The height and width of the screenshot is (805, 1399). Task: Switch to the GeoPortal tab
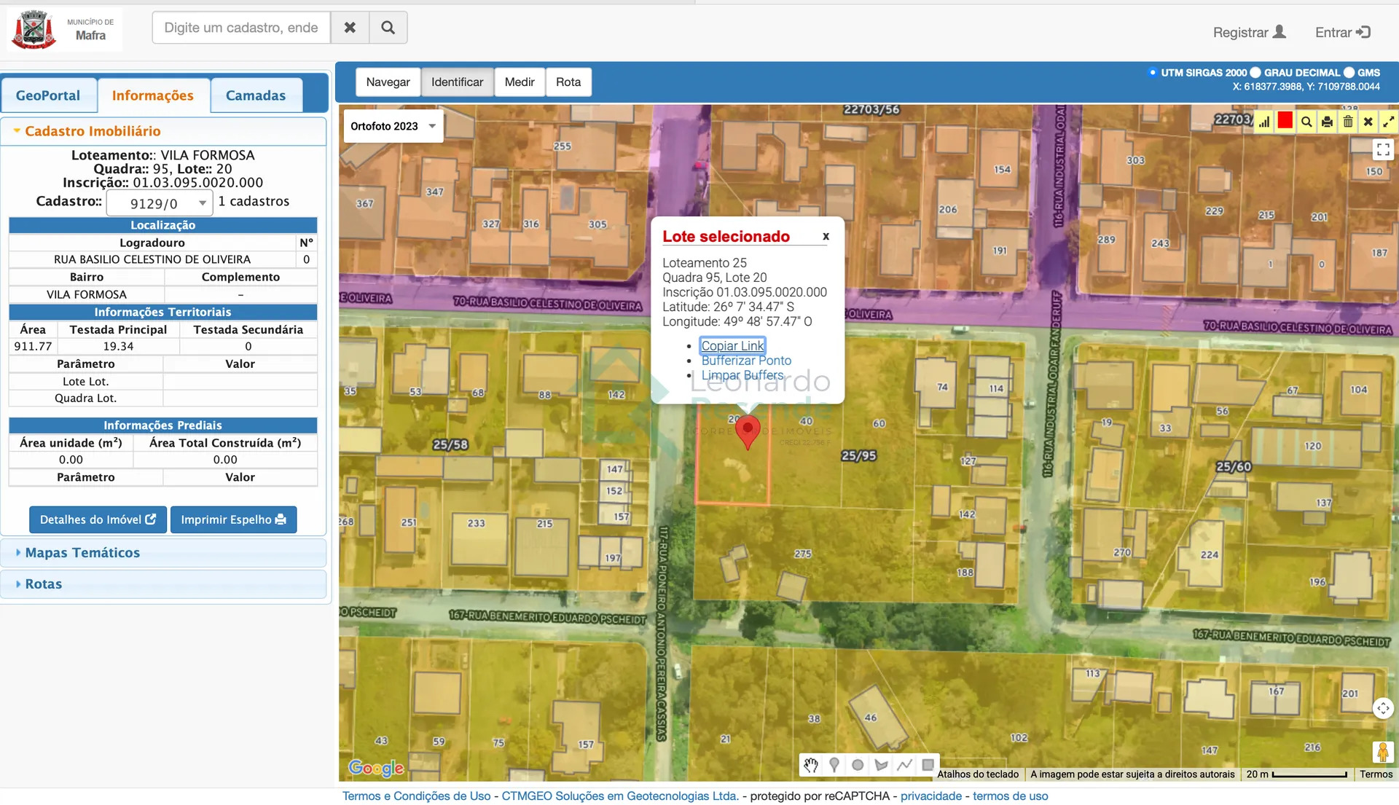point(48,95)
